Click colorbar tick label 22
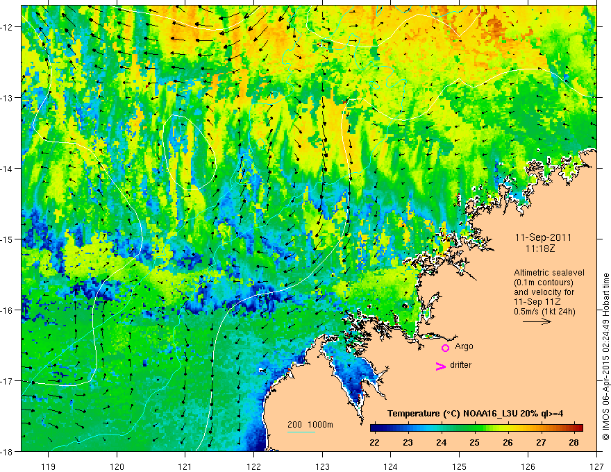This screenshot has width=611, height=472. coord(374,442)
